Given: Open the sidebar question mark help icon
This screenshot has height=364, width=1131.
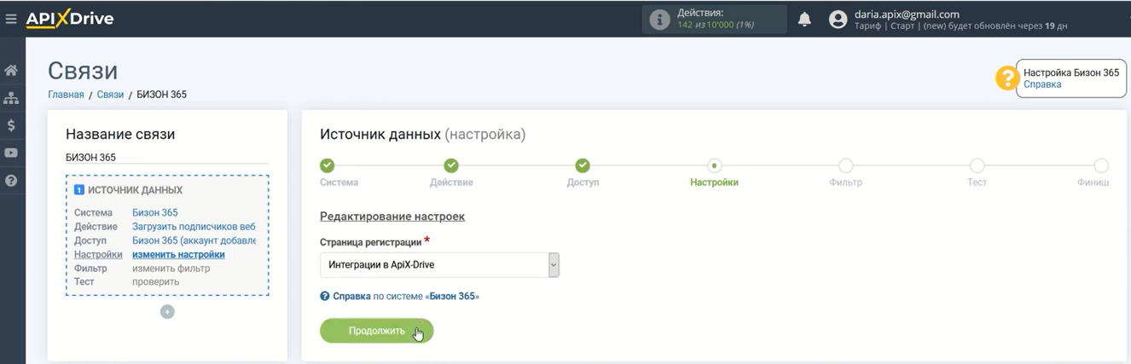Looking at the screenshot, I should pos(11,181).
